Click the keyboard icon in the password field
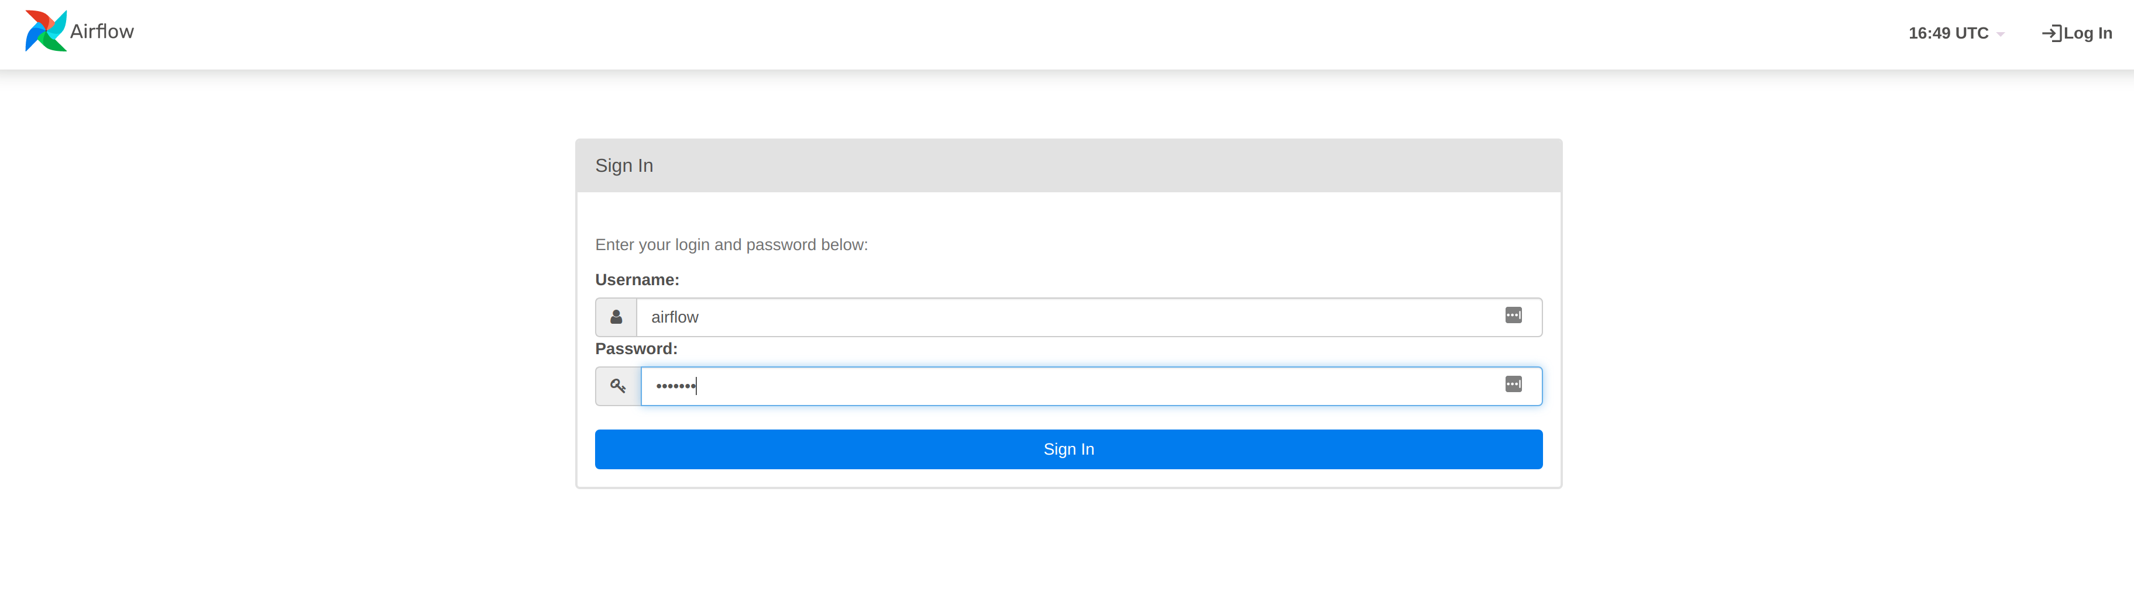 pos(1514,384)
